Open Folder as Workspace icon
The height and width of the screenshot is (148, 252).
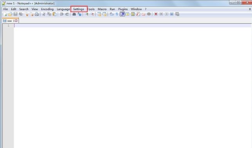pyautogui.click(x=144, y=14)
